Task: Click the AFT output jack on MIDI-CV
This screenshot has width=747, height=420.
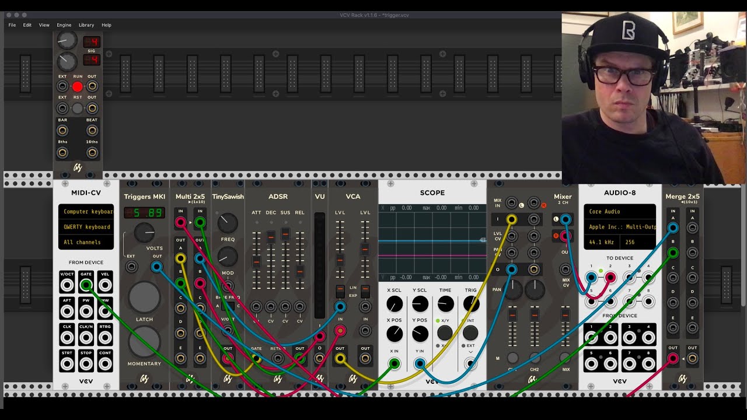Action: click(67, 311)
